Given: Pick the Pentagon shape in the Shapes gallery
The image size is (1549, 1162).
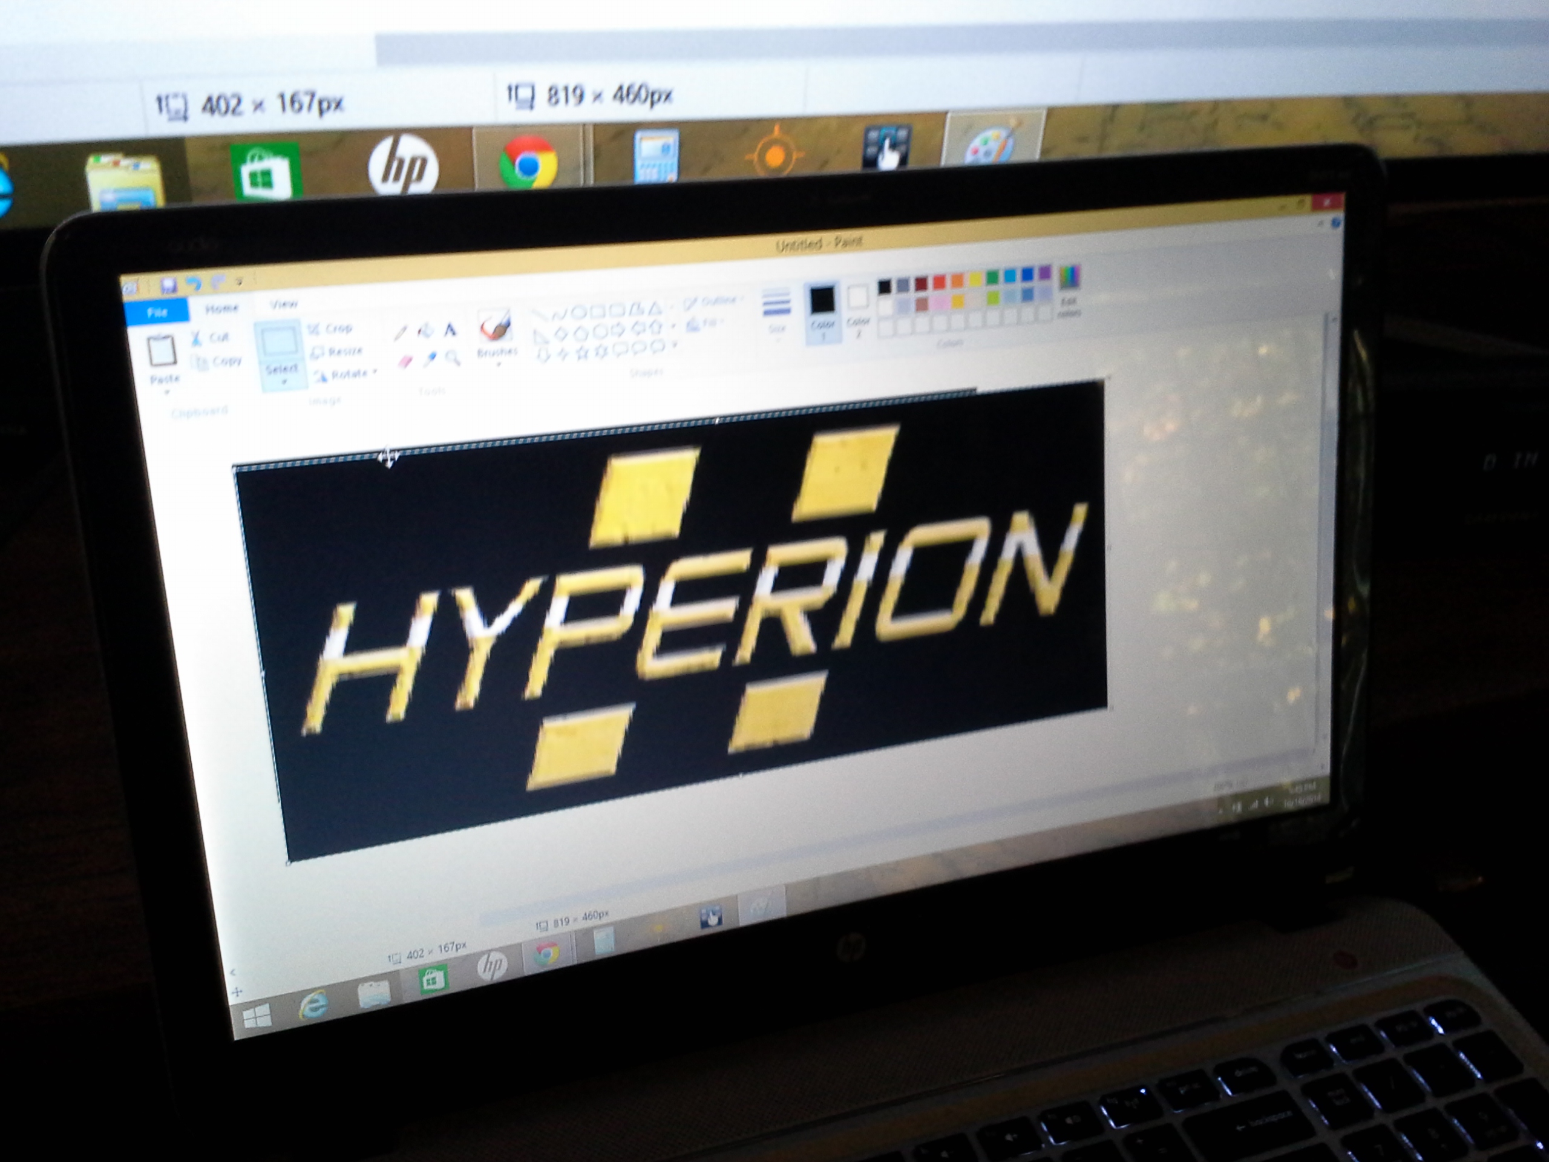Looking at the screenshot, I should point(580,333).
